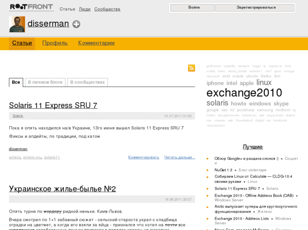Select the В личном блоге tab
308x230 pixels.
(45, 82)
